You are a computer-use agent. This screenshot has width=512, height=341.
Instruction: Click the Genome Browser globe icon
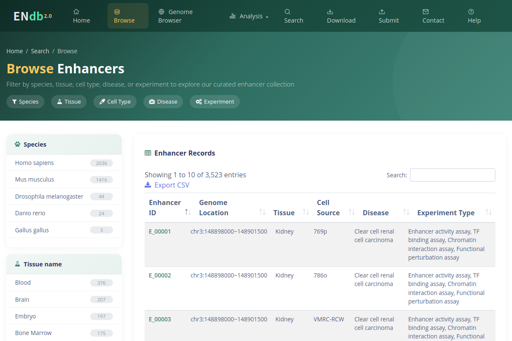161,12
